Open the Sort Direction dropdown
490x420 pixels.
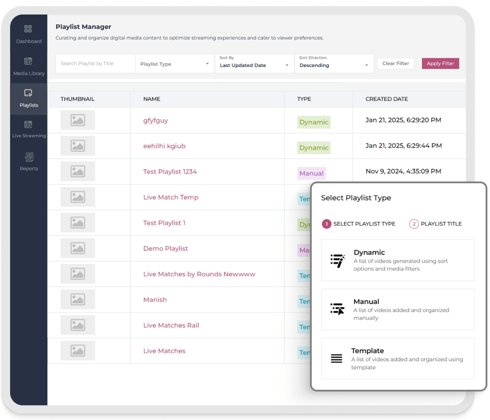[334, 64]
